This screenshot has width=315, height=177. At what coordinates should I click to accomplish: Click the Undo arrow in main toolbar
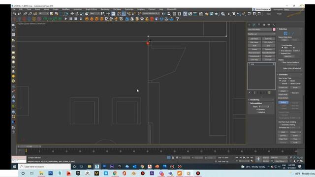14,14
